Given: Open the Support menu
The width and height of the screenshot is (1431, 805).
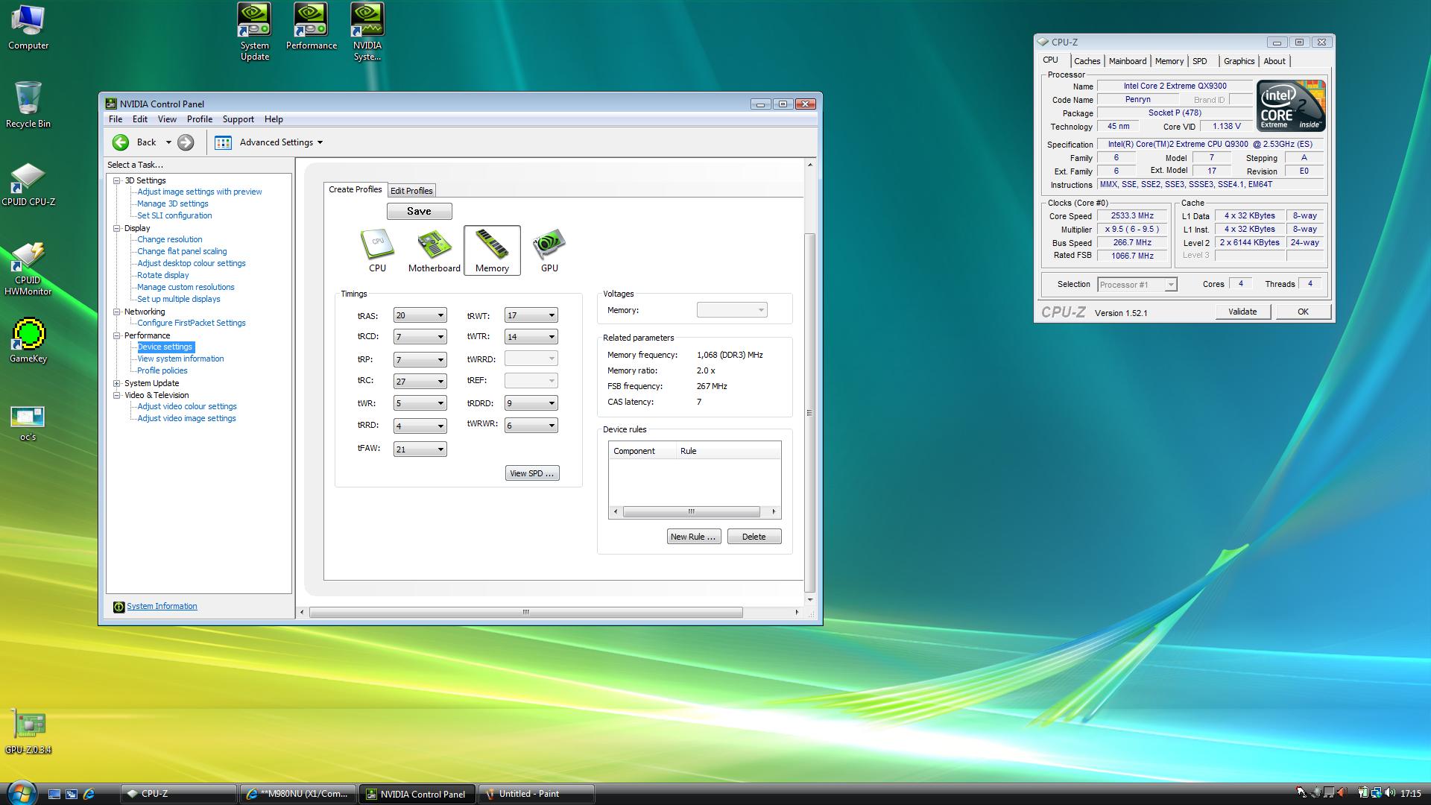Looking at the screenshot, I should pyautogui.click(x=238, y=119).
